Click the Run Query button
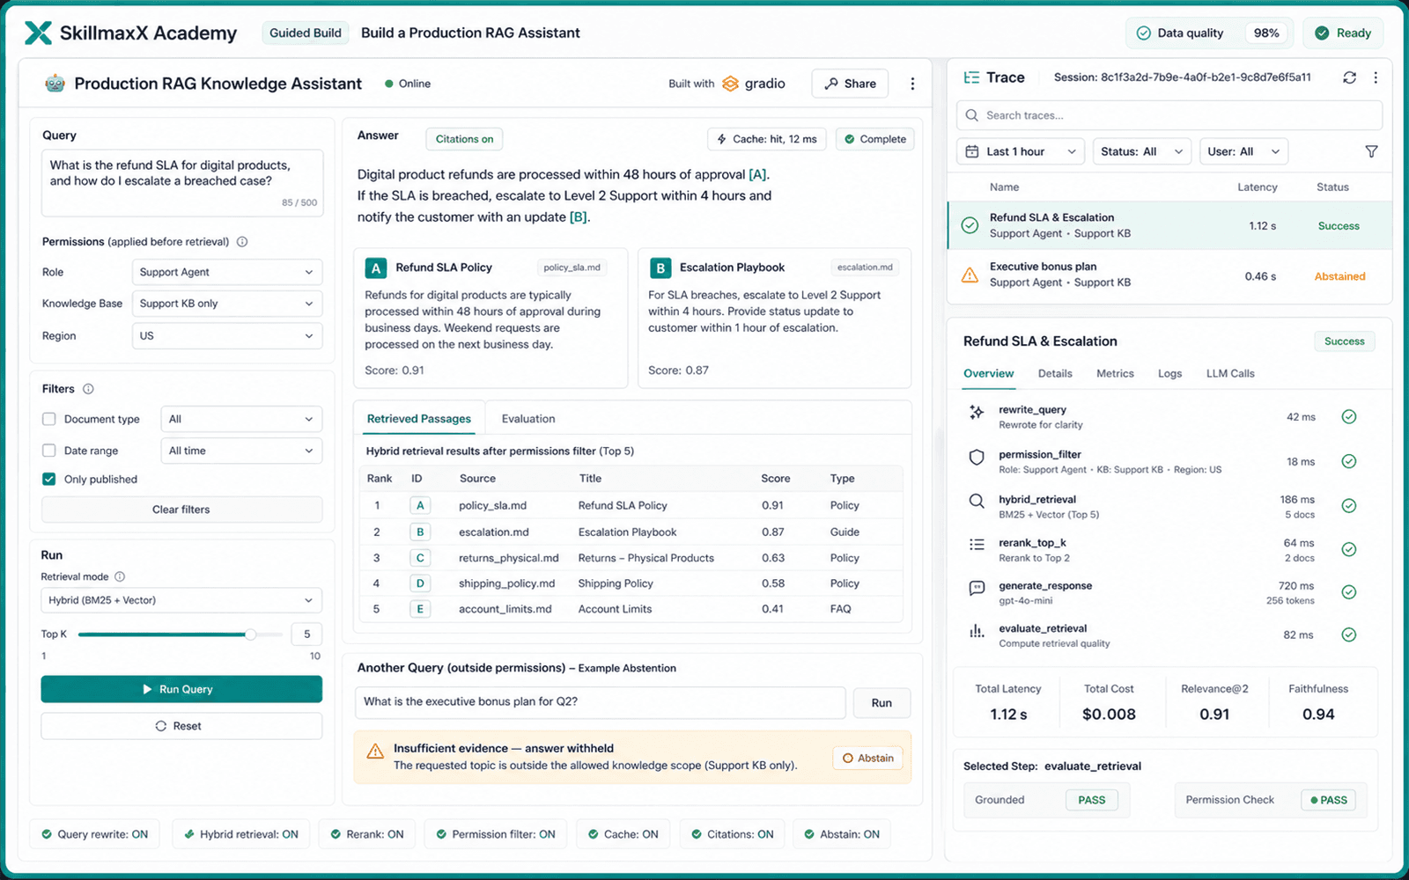The width and height of the screenshot is (1409, 880). [x=181, y=689]
